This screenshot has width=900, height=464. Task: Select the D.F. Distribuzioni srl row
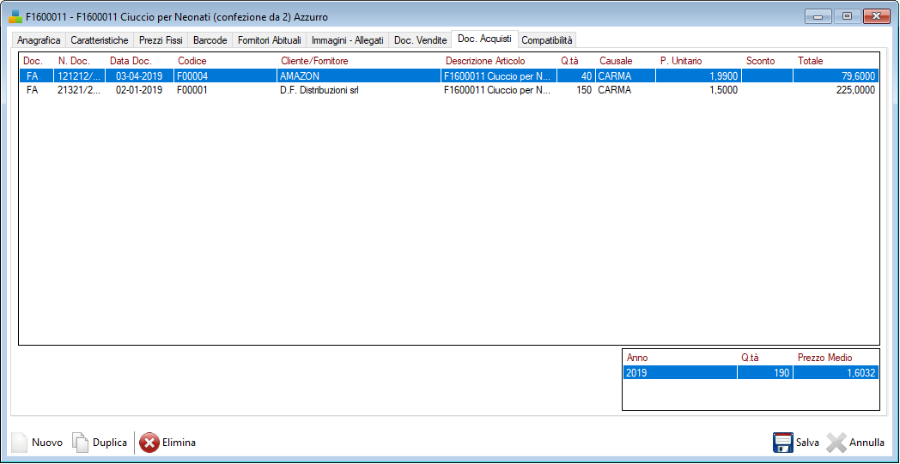(x=319, y=90)
